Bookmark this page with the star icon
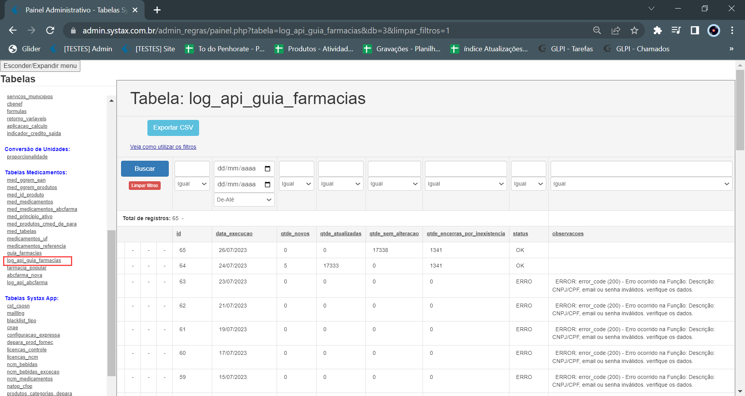745x396 pixels. click(x=634, y=30)
